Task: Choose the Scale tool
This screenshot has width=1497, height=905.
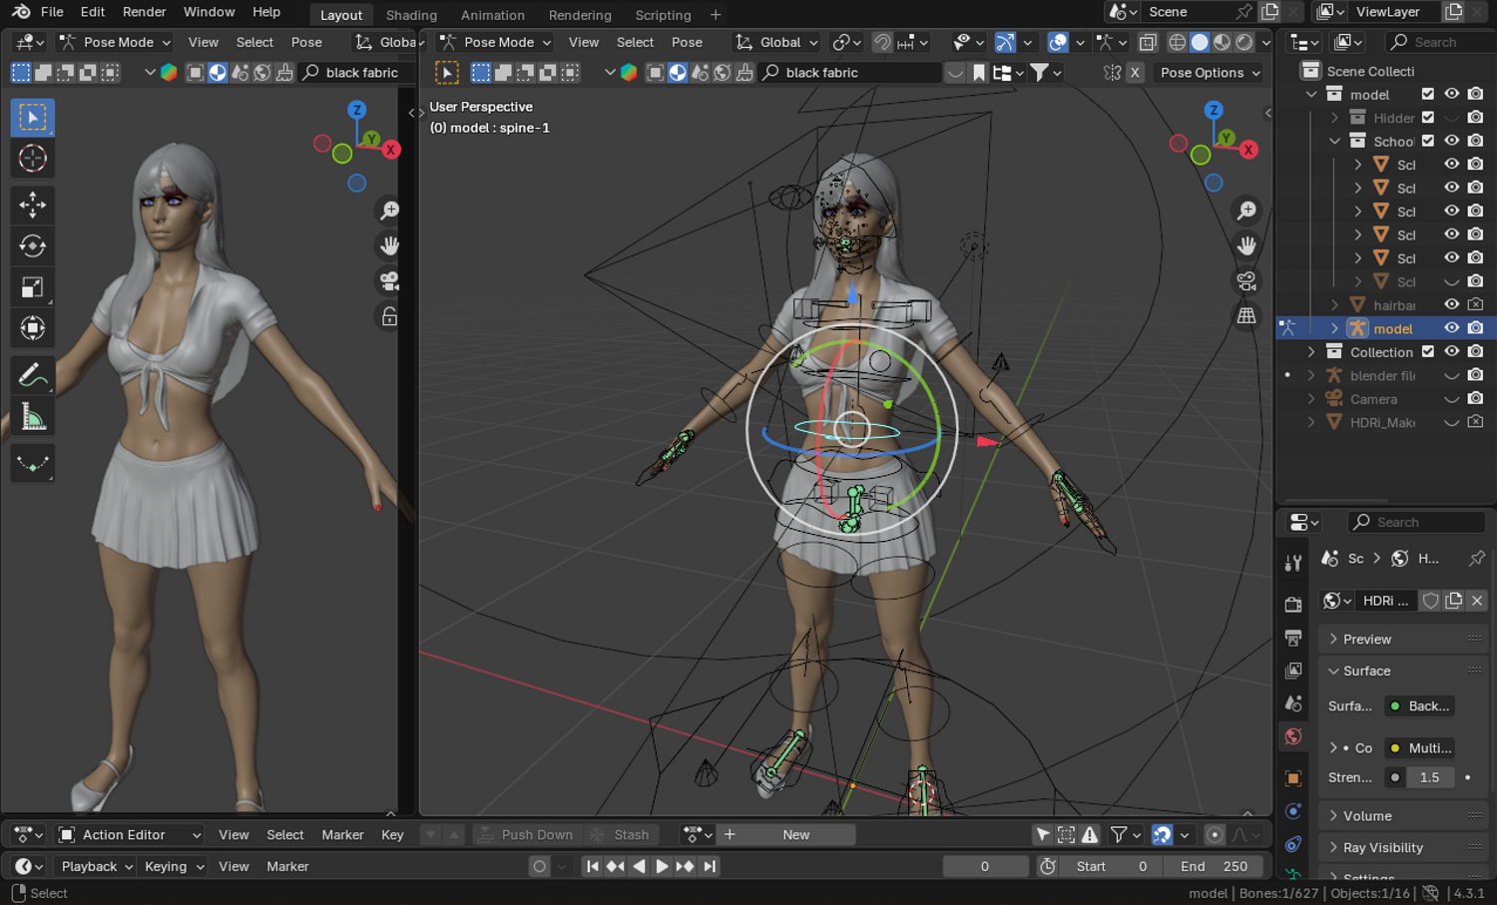Action: click(x=32, y=287)
